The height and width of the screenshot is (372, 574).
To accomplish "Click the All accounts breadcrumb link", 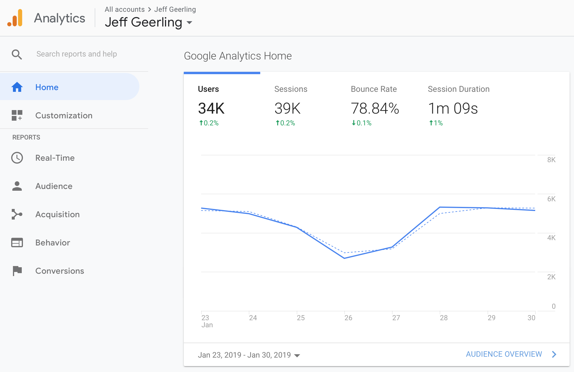I will coord(125,9).
